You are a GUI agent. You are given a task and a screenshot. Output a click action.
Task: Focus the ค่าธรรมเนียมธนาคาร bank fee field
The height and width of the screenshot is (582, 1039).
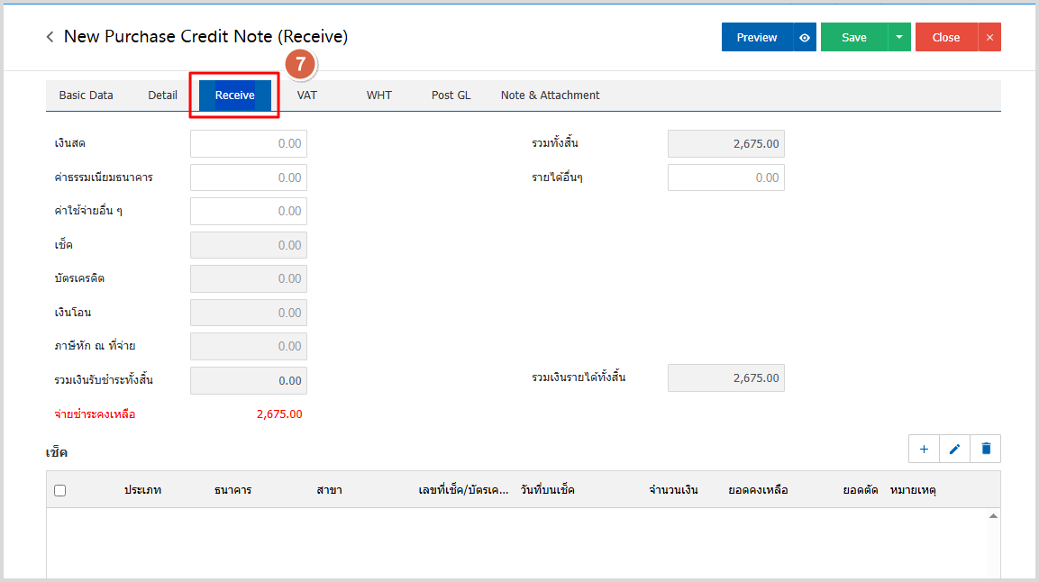tap(249, 177)
